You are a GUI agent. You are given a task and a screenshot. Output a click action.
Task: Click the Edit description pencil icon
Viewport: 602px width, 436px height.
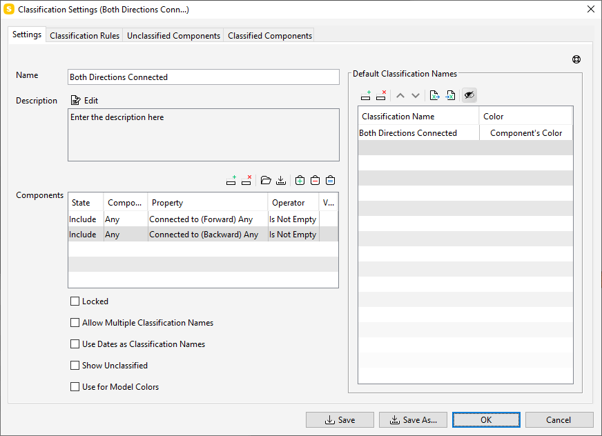click(76, 100)
